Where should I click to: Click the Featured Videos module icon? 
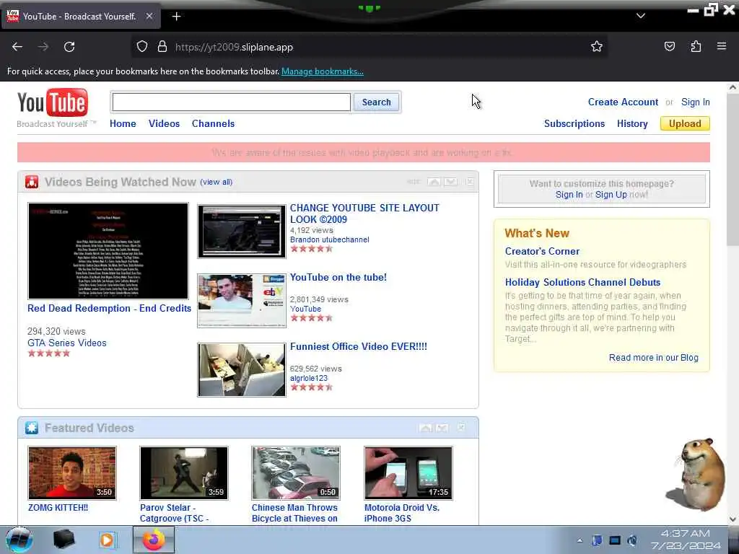pyautogui.click(x=32, y=428)
